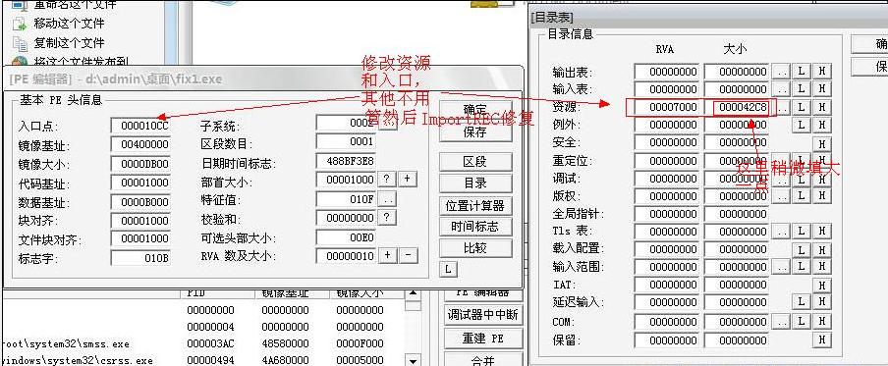Click the L button in 载入配置 row
This screenshot has width=888, height=366.
tap(801, 249)
